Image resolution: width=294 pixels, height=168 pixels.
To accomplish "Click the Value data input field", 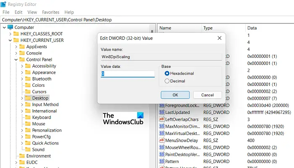I will tap(128, 74).
